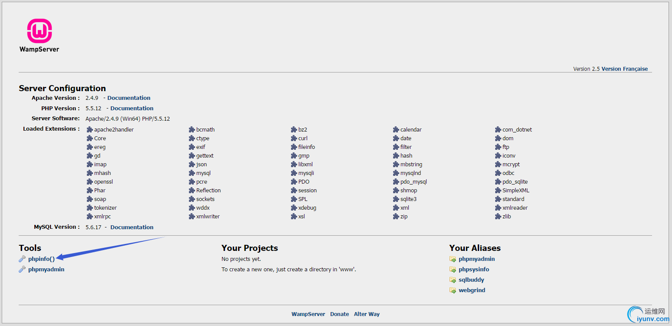Click the 'xmlrpc' extension text
This screenshot has width=672, height=326.
103,217
